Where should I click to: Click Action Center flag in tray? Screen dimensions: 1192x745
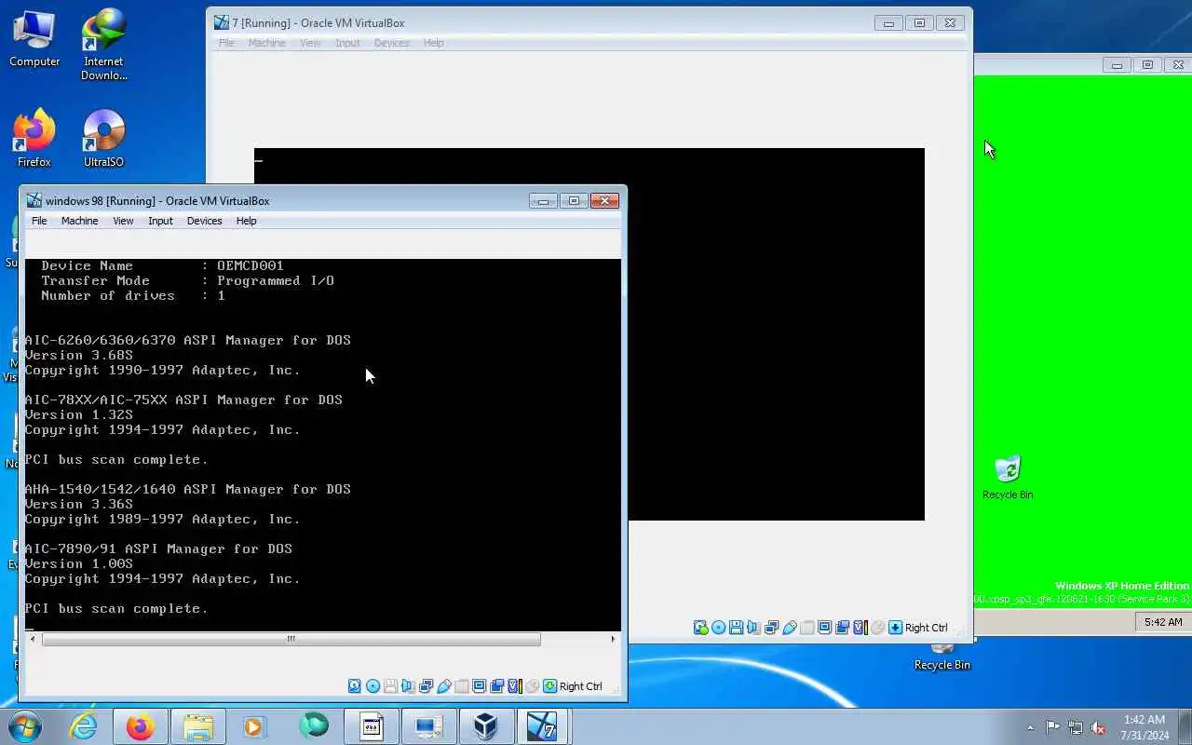1053,727
